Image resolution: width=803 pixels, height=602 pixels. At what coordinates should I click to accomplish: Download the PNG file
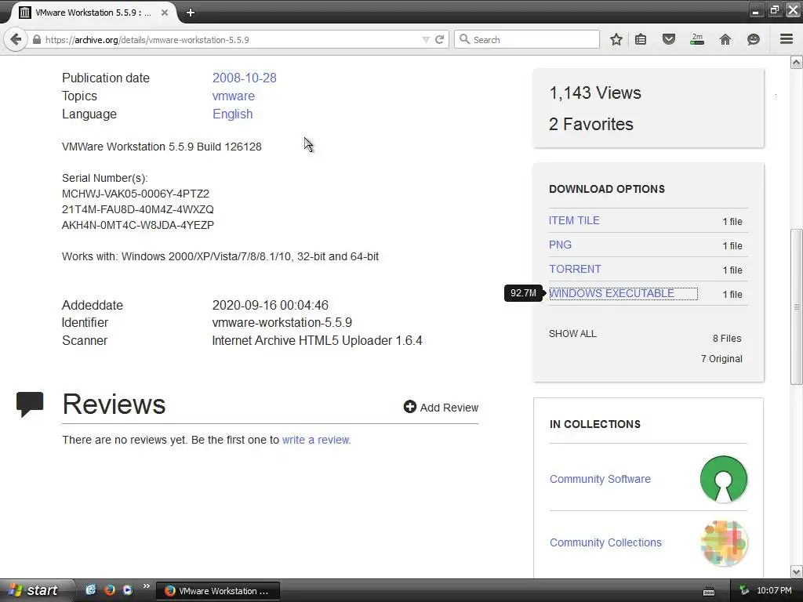(x=560, y=245)
